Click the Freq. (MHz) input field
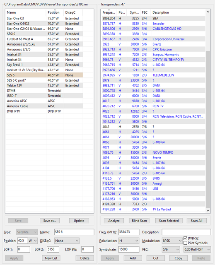This screenshot has width=215, height=265. coord(129,232)
